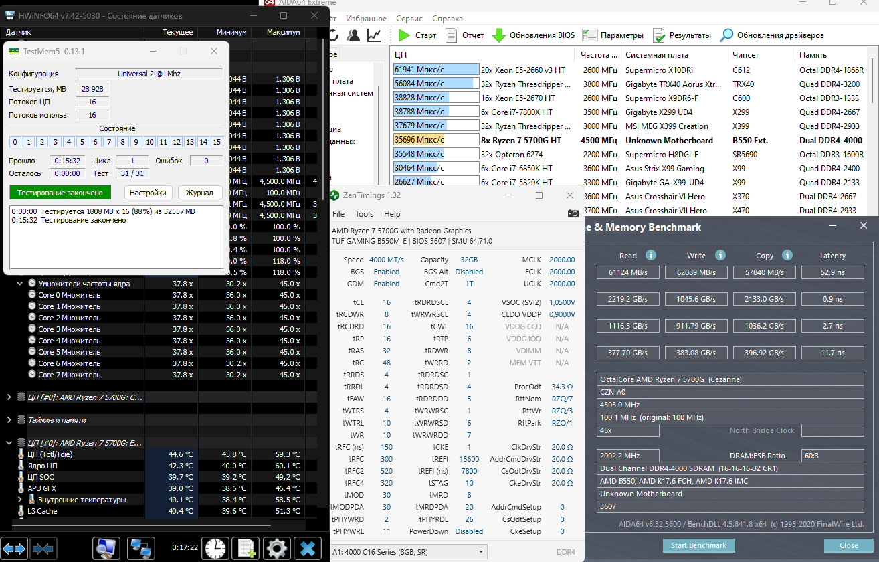This screenshot has height=562, width=879.
Task: Close sensors with blue X toolbar icon
Action: 308,548
